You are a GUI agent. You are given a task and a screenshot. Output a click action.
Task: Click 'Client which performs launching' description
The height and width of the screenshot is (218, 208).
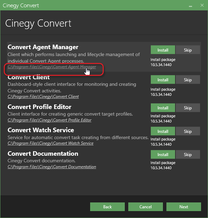pyautogui.click(x=73, y=58)
